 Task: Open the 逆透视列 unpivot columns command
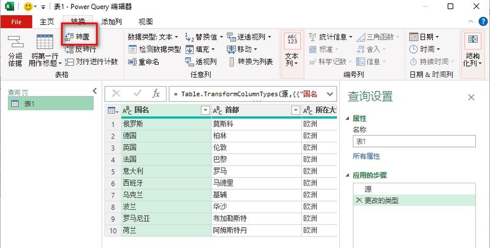pos(249,37)
